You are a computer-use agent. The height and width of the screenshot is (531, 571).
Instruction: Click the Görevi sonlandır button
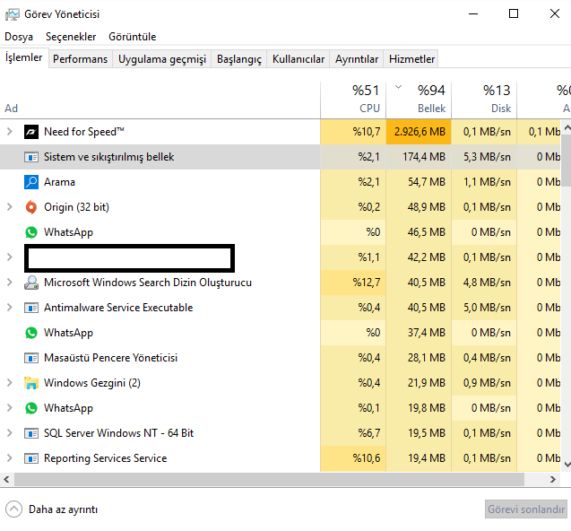(526, 509)
